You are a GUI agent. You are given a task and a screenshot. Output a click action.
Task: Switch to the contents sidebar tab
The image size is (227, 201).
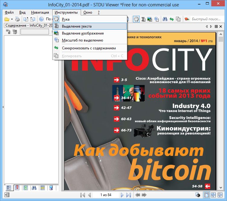coord(9,188)
